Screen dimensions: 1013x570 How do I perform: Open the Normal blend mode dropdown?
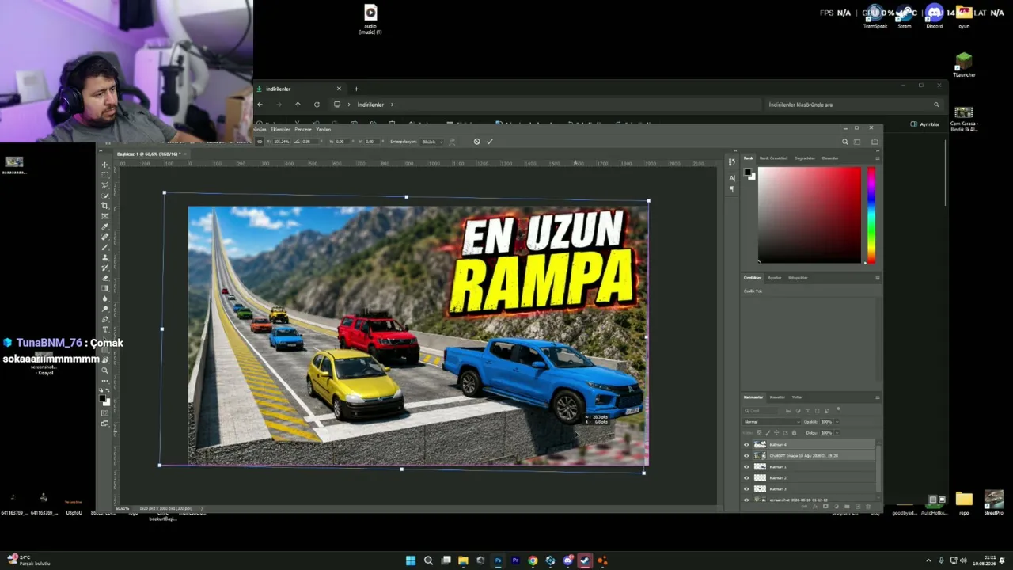coord(772,422)
